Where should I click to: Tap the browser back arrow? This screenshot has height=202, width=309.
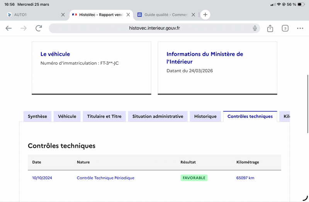[x=8, y=28]
